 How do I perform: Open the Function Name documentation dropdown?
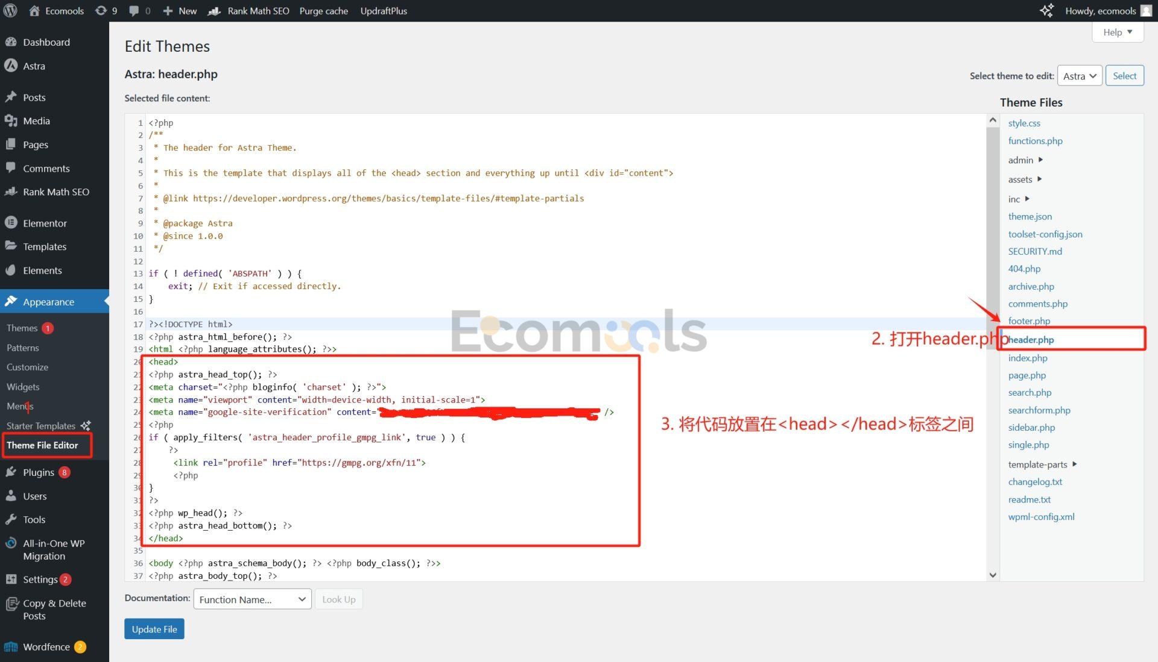point(252,599)
